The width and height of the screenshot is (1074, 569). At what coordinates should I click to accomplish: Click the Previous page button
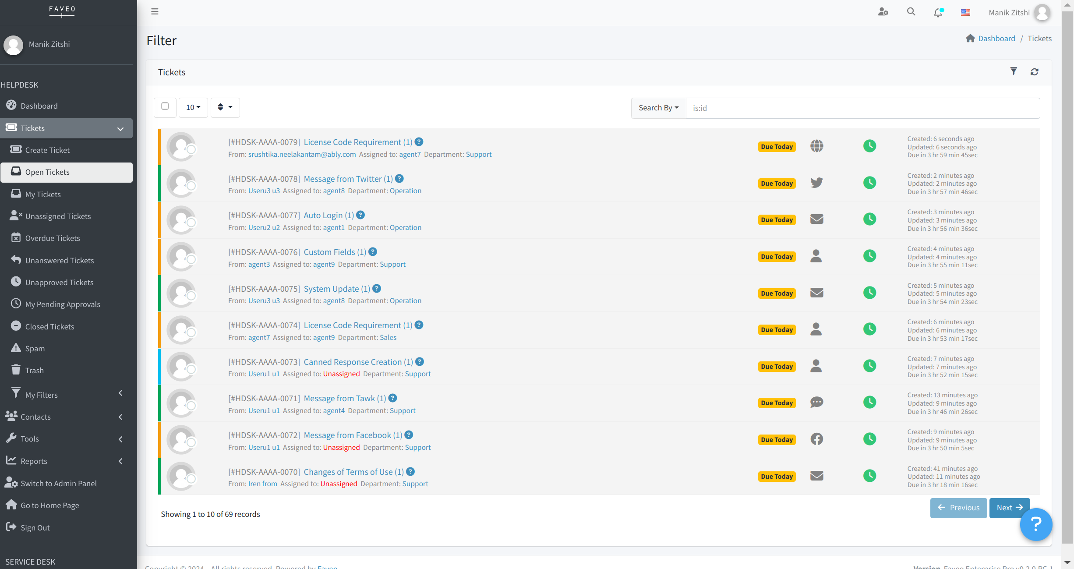[x=958, y=508]
